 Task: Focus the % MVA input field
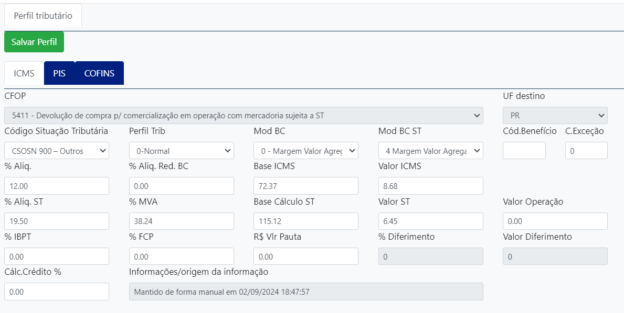pyautogui.click(x=181, y=221)
